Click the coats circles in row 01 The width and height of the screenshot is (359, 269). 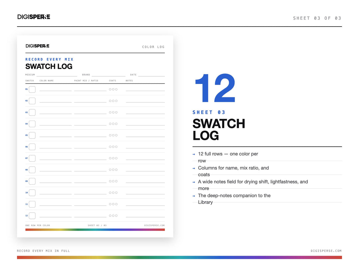(113, 89)
